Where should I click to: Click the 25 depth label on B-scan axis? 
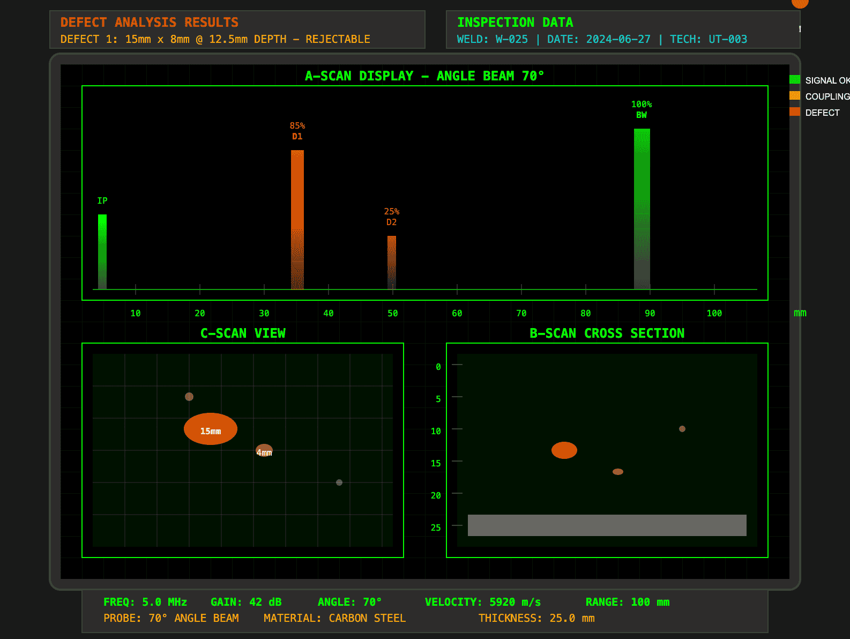(x=436, y=527)
